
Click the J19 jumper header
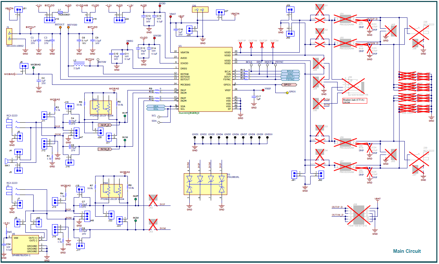[x=88, y=20]
